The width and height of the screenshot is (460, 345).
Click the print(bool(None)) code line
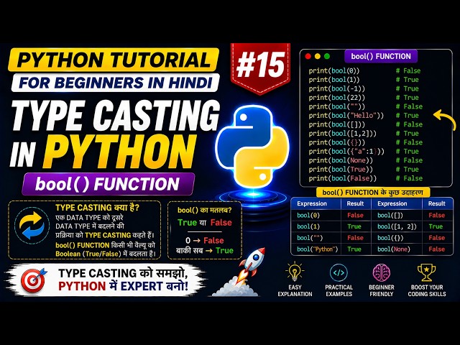point(341,160)
